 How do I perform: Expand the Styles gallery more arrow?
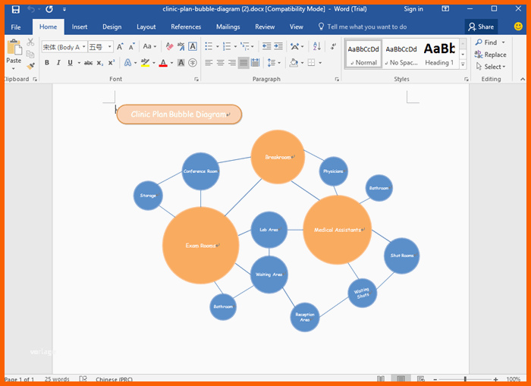[x=463, y=64]
